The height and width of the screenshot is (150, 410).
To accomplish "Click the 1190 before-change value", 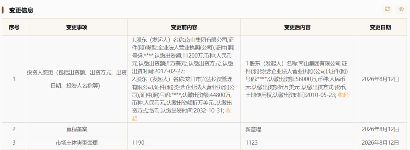I will [138, 143].
